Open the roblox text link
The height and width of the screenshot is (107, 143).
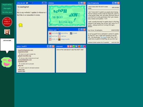[63, 36]
